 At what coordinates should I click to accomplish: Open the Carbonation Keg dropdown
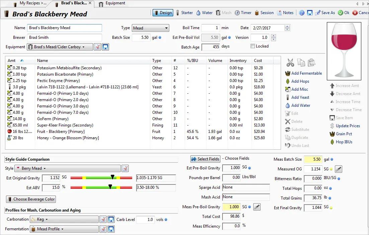click(x=64, y=219)
